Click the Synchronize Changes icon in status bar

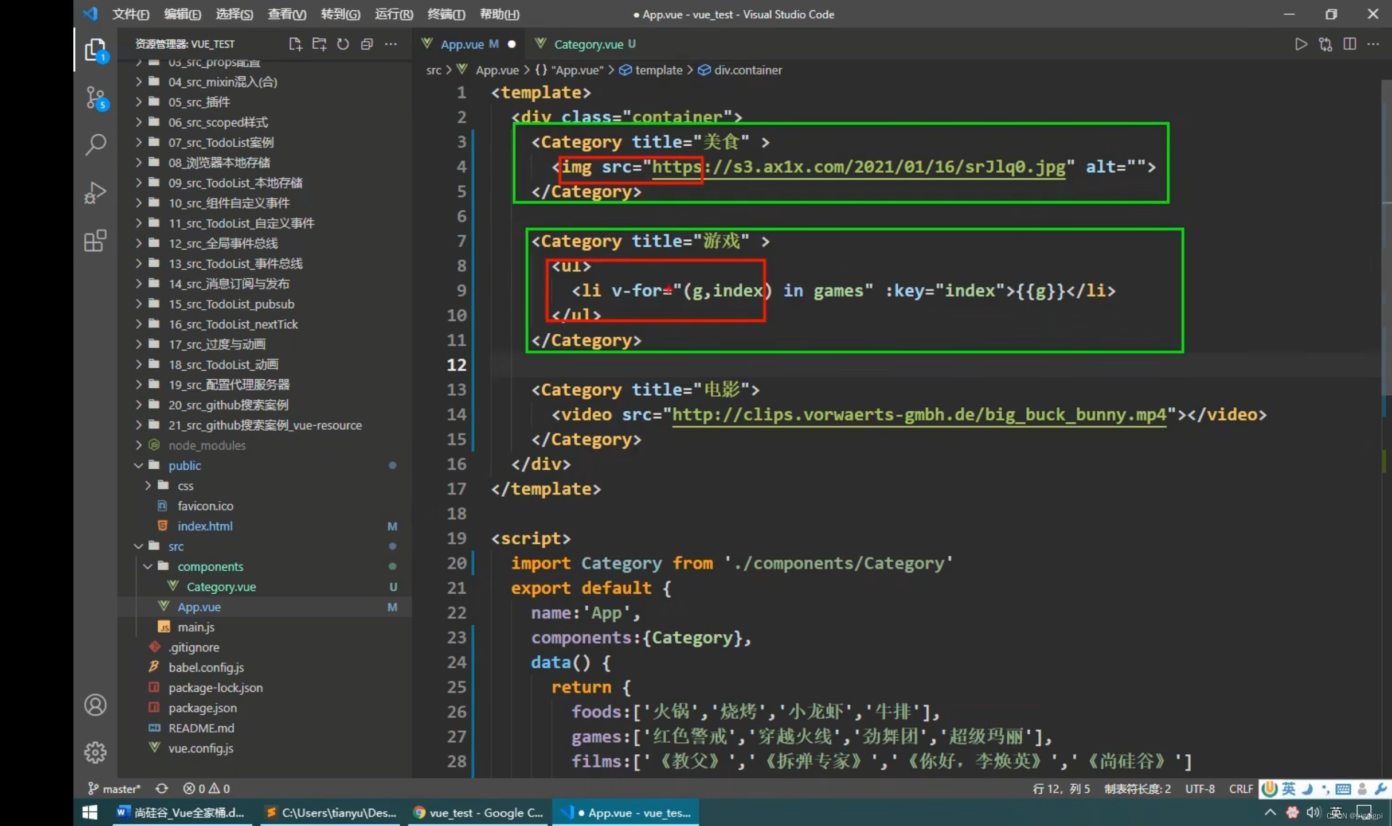162,789
